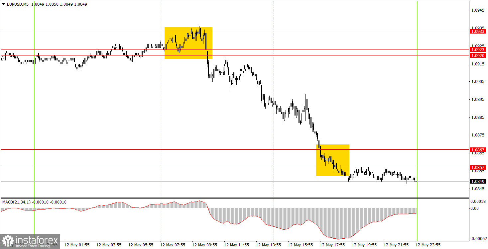This screenshot has width=488, height=249.
Task: Click the 12 May 01:55 time label
Action: tap(76, 245)
